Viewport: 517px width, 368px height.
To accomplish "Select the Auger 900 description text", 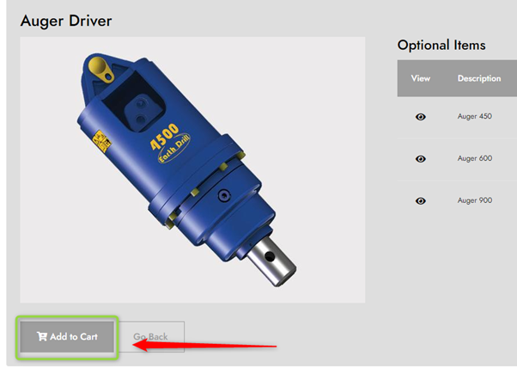I will click(474, 200).
